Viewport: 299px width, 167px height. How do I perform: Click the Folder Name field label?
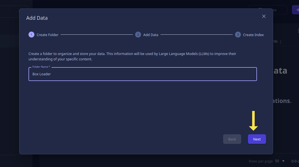point(41,67)
